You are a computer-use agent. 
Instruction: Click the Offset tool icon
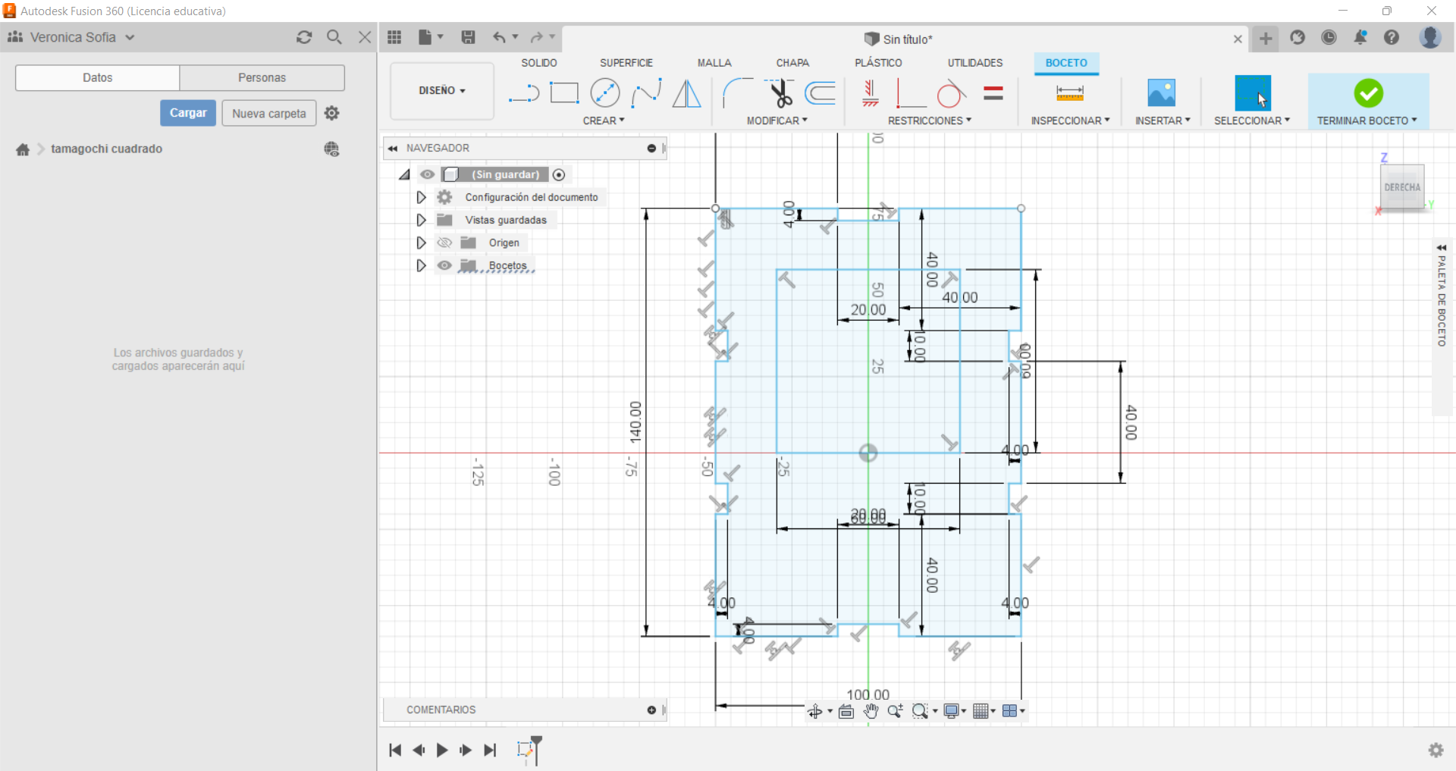coord(821,93)
